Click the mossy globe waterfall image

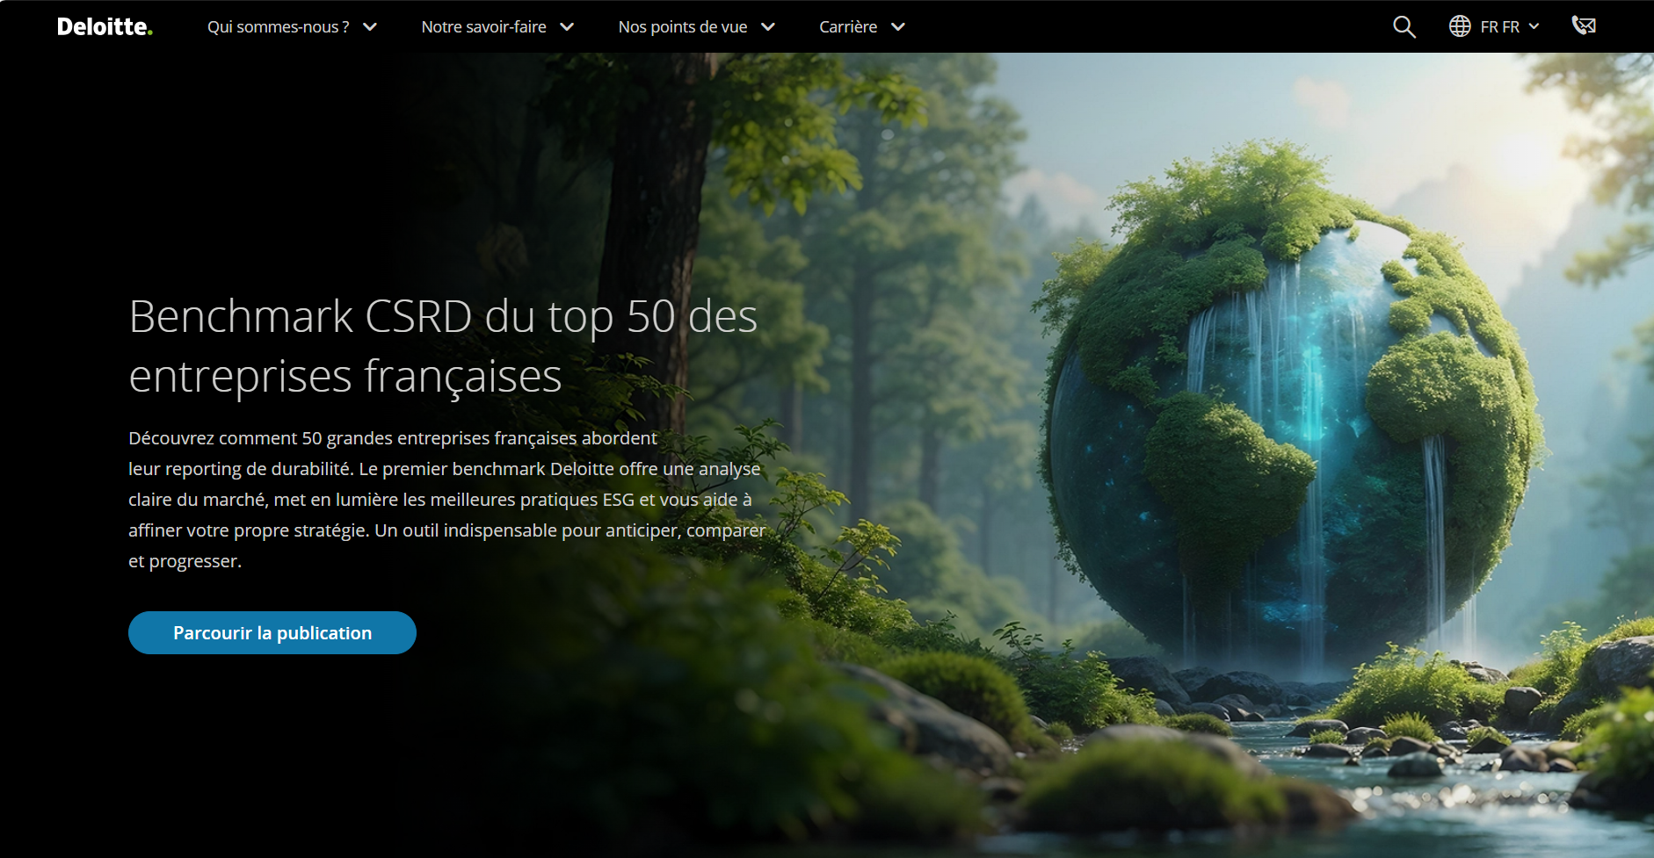point(1292,413)
